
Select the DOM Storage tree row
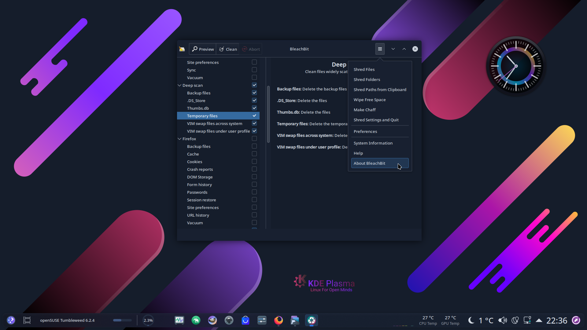click(218, 177)
